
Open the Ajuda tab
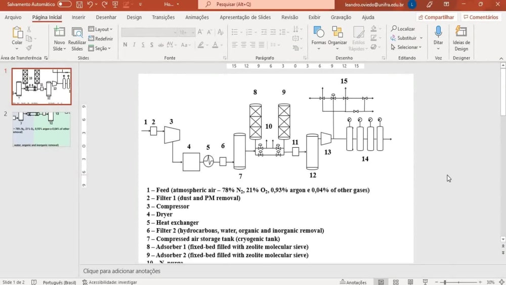click(368, 17)
